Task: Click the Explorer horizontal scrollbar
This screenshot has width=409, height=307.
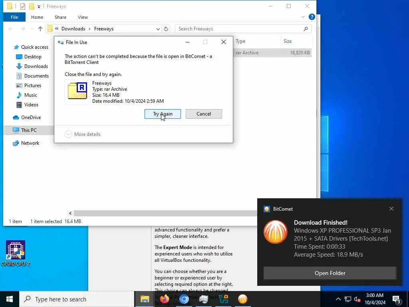Action: click(x=165, y=213)
